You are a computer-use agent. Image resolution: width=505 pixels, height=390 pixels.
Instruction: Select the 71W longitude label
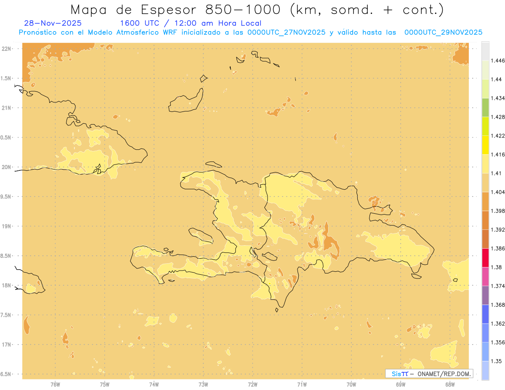point(302,384)
